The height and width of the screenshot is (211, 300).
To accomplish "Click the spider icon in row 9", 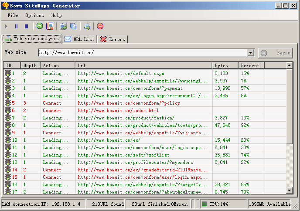I will pos(8,133).
